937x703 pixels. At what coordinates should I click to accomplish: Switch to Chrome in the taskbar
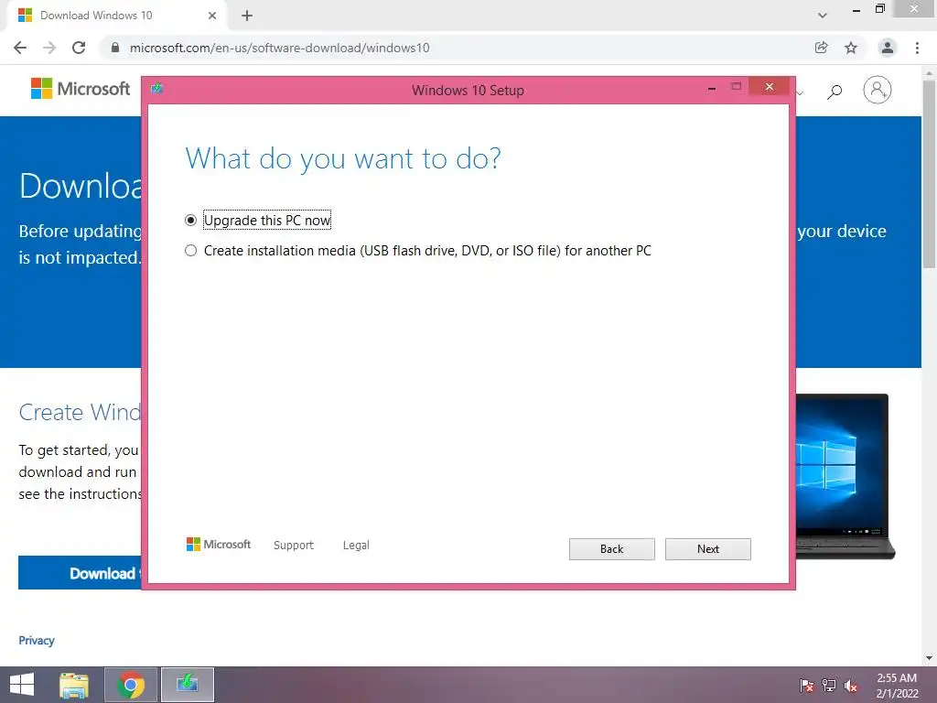tap(131, 685)
